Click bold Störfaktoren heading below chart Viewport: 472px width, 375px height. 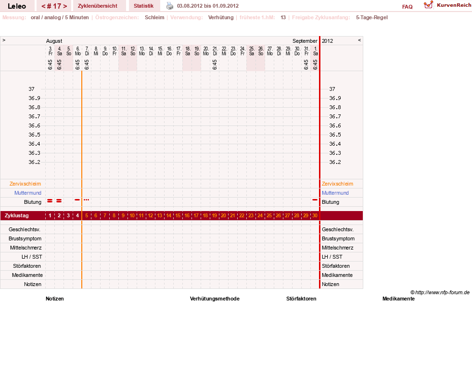(x=301, y=299)
